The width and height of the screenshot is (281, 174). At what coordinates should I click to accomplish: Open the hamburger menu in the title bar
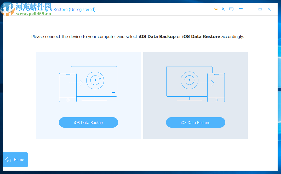[x=241, y=9]
